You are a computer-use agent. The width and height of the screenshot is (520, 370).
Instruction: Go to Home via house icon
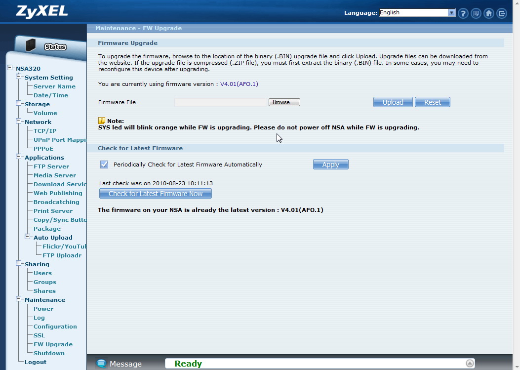point(489,13)
